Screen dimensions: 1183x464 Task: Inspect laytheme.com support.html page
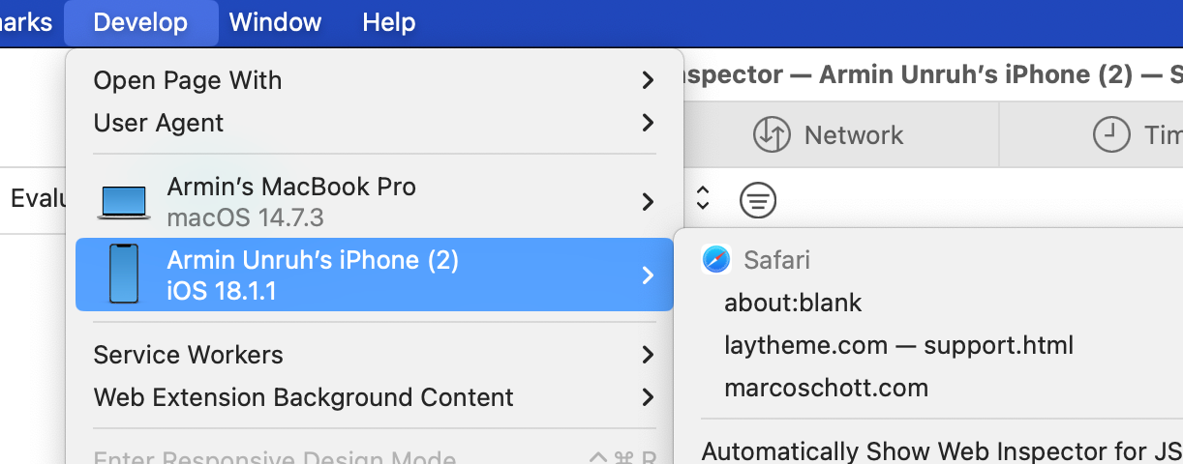click(898, 345)
